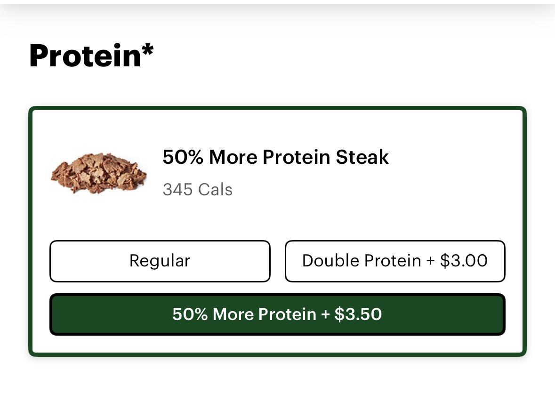Click the 50% More Protein Steak title

click(x=275, y=157)
